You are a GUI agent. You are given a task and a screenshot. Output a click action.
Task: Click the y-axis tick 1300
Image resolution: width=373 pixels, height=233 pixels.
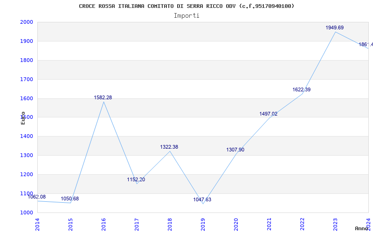(27, 155)
